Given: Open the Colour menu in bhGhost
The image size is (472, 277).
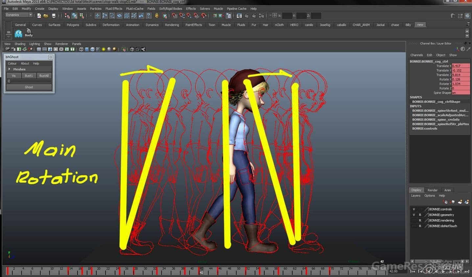Looking at the screenshot, I should pyautogui.click(x=12, y=63).
